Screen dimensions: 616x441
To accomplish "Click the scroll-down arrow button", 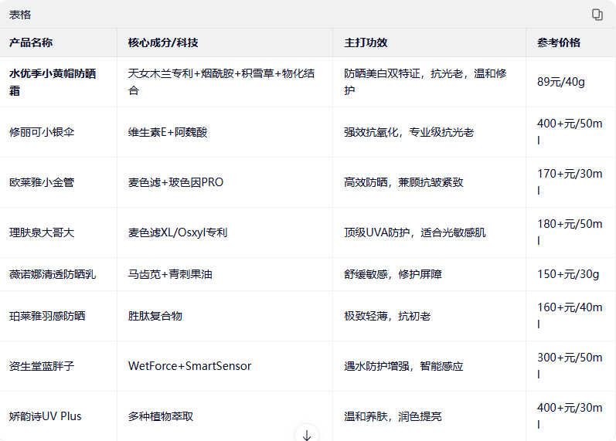I will (307, 433).
